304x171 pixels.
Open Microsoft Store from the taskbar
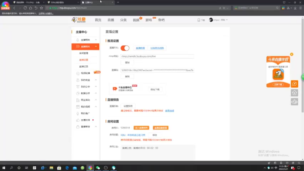tap(59, 168)
